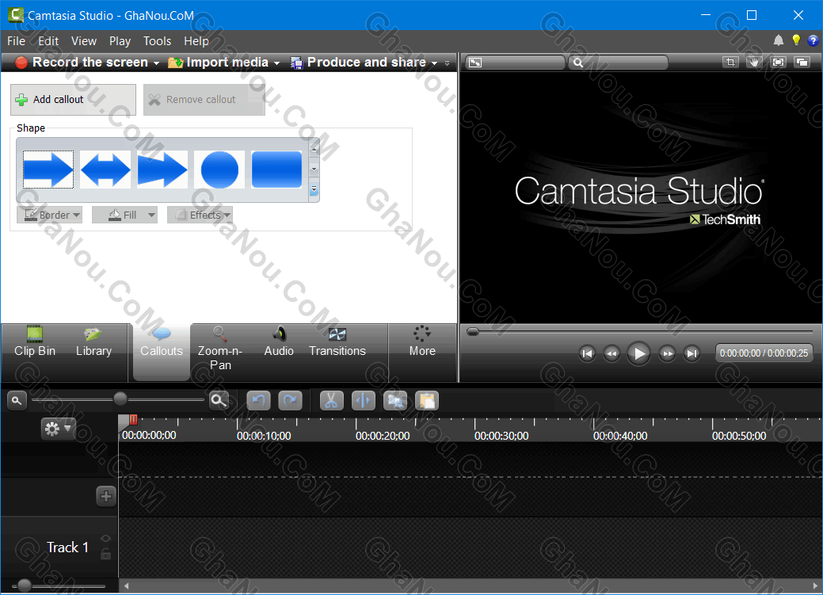This screenshot has height=595, width=823.
Task: Click the fast forward step button
Action: coord(667,353)
